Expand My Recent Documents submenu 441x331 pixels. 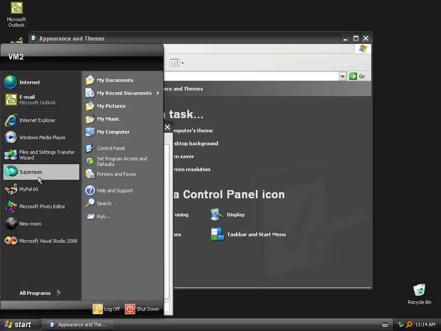coord(123,93)
